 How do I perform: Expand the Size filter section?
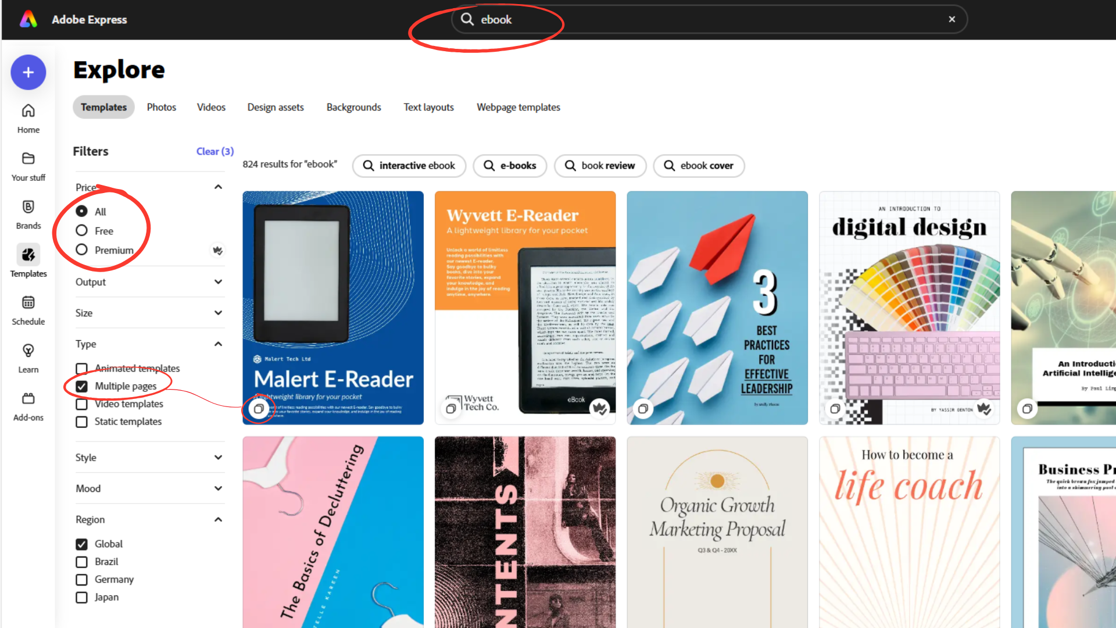pyautogui.click(x=149, y=313)
